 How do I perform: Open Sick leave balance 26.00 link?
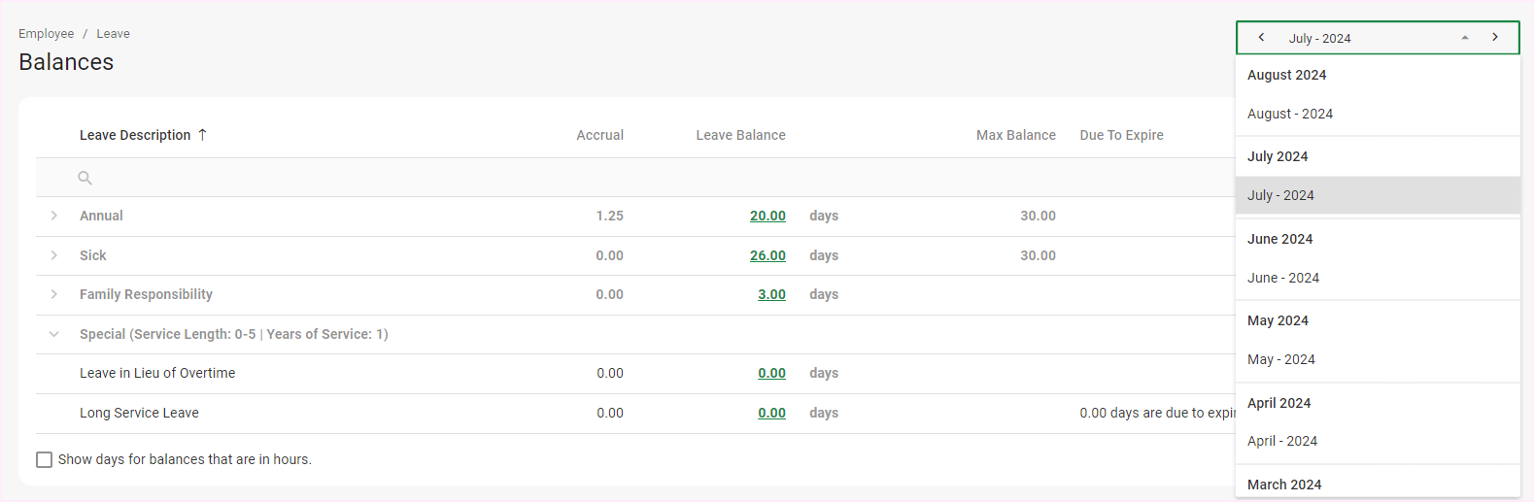767,255
